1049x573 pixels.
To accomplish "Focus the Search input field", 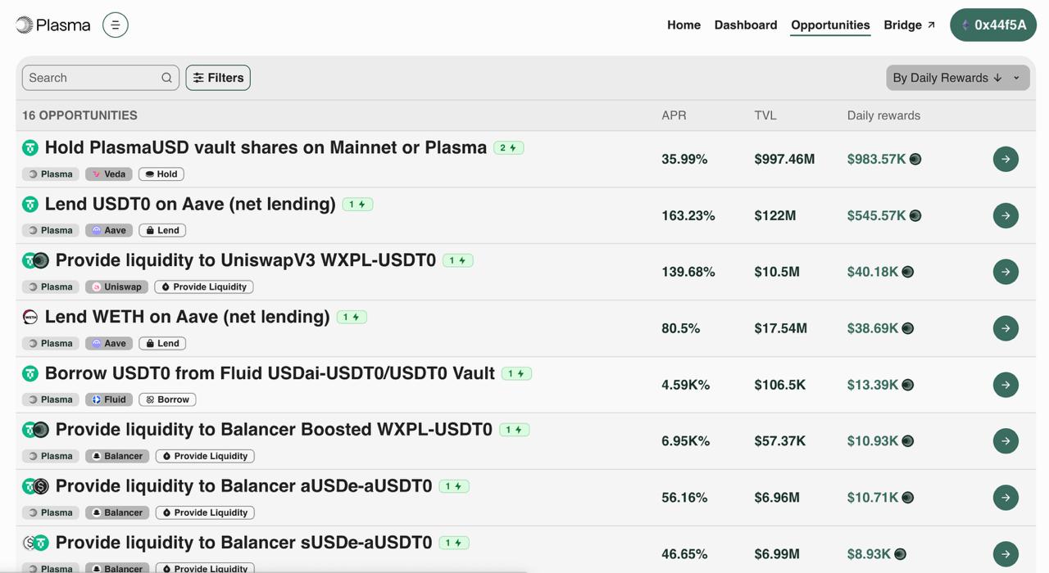I will point(92,78).
